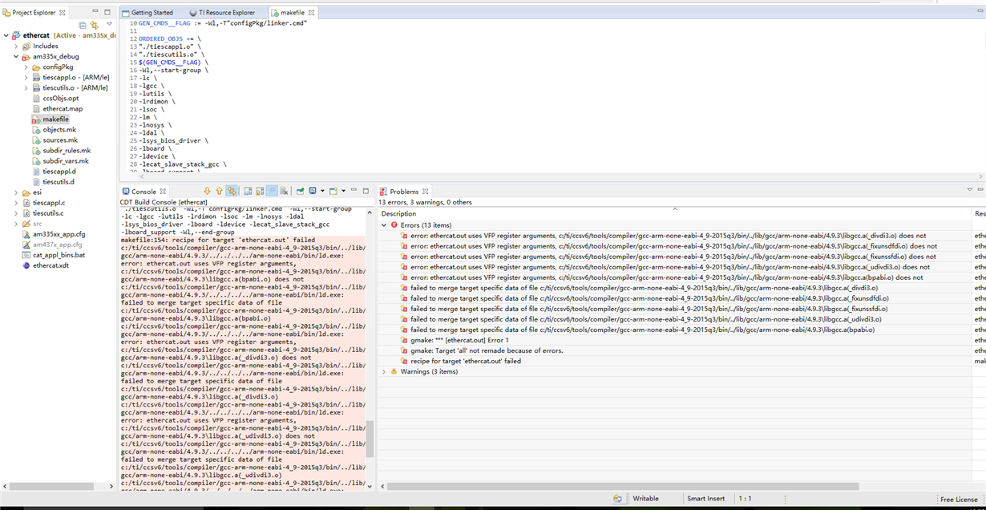Minimize the Project Explorer panel
The width and height of the screenshot is (986, 510).
(95, 12)
